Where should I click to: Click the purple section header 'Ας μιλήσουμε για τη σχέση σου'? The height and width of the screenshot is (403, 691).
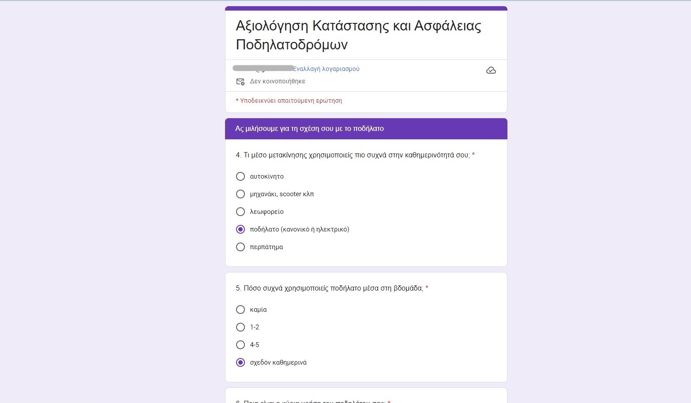309,129
